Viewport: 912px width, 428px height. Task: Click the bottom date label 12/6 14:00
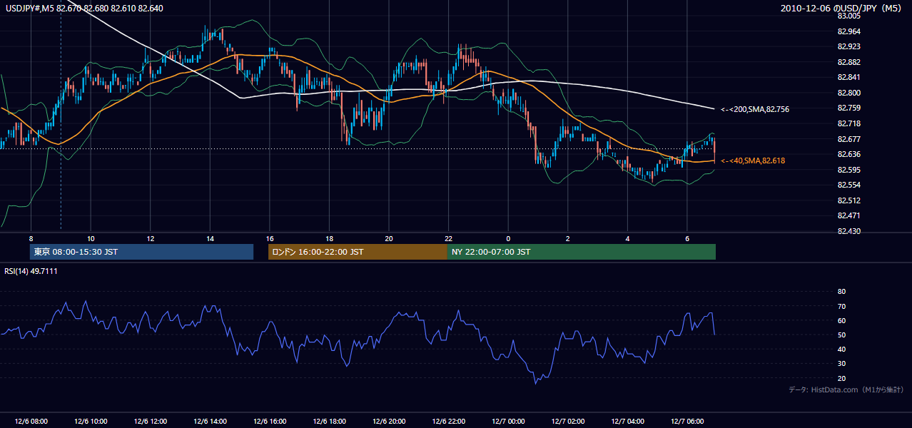pyautogui.click(x=210, y=422)
